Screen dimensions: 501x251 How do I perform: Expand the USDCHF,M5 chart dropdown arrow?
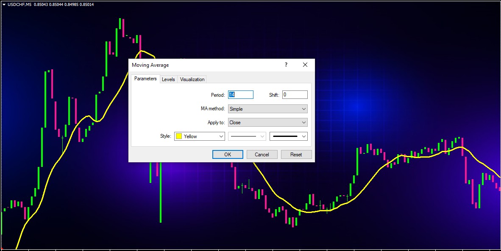click(3, 4)
